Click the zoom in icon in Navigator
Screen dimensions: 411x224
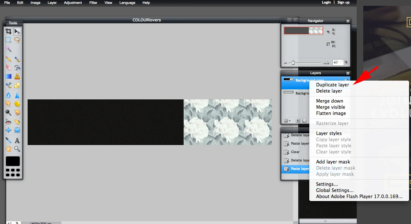(327, 63)
